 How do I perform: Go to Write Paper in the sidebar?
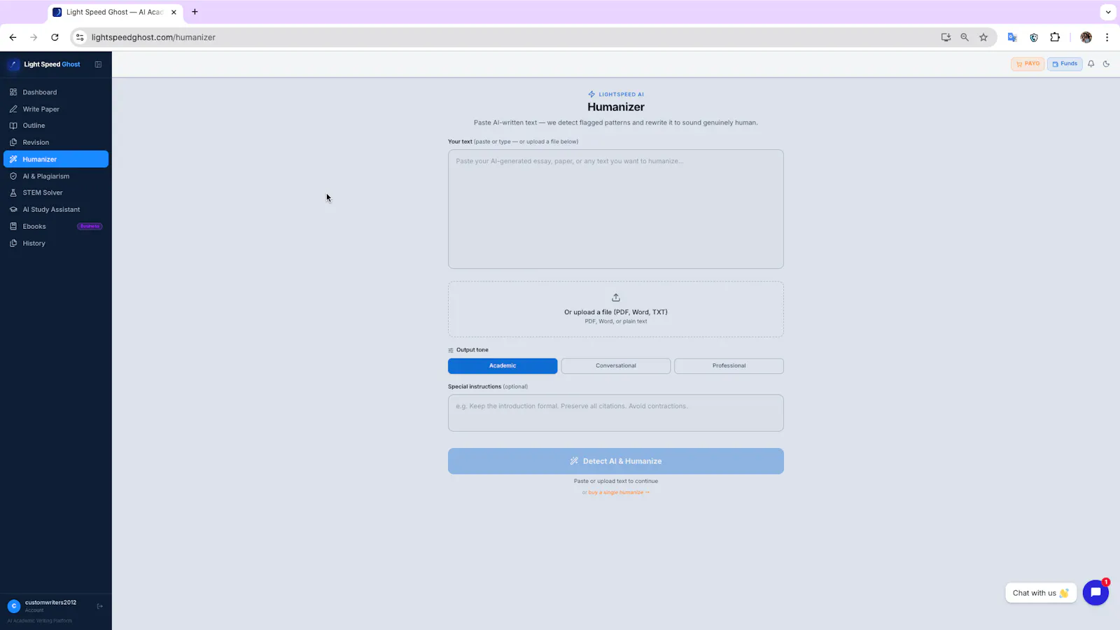click(56, 109)
